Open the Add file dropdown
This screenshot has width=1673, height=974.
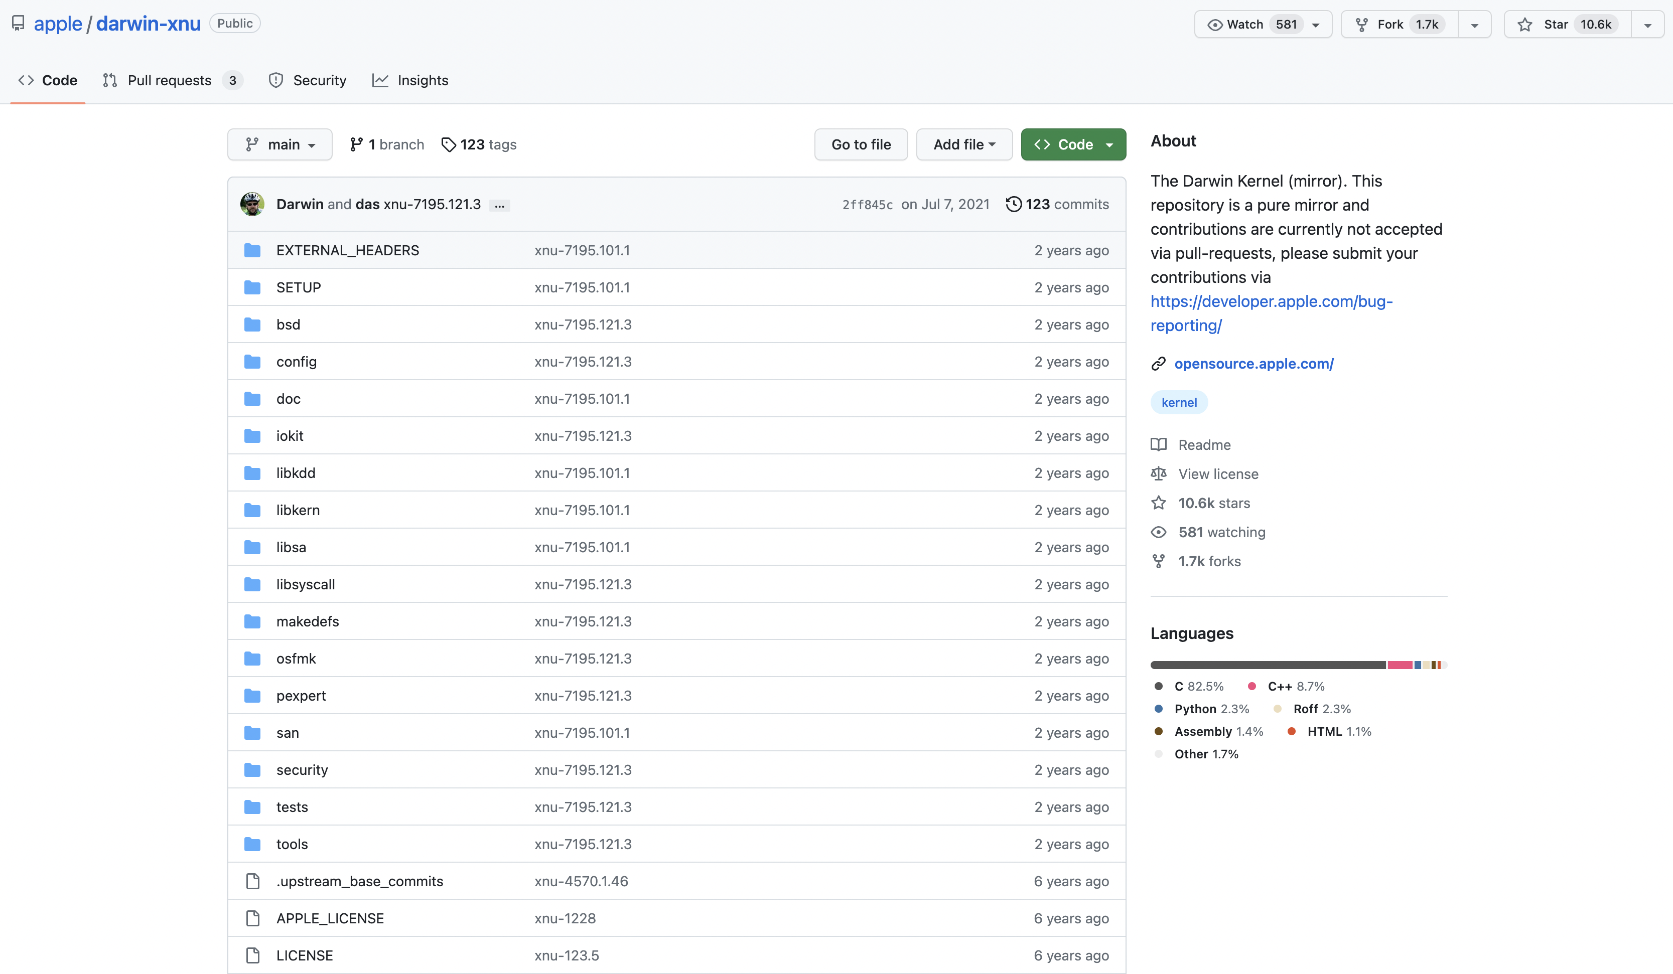tap(964, 144)
